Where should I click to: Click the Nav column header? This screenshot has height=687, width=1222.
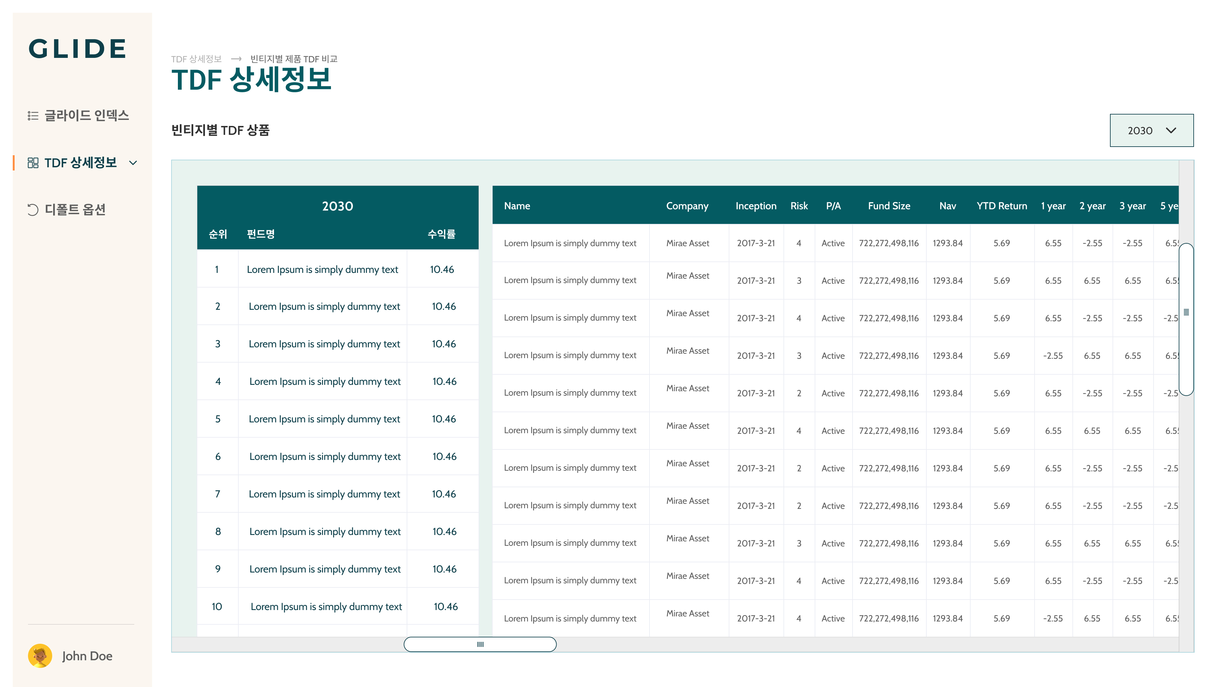(947, 206)
